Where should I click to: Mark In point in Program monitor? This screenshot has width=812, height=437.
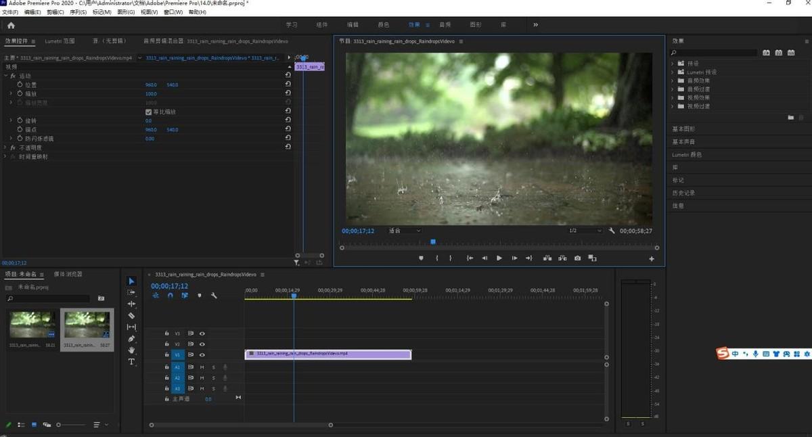(437, 258)
